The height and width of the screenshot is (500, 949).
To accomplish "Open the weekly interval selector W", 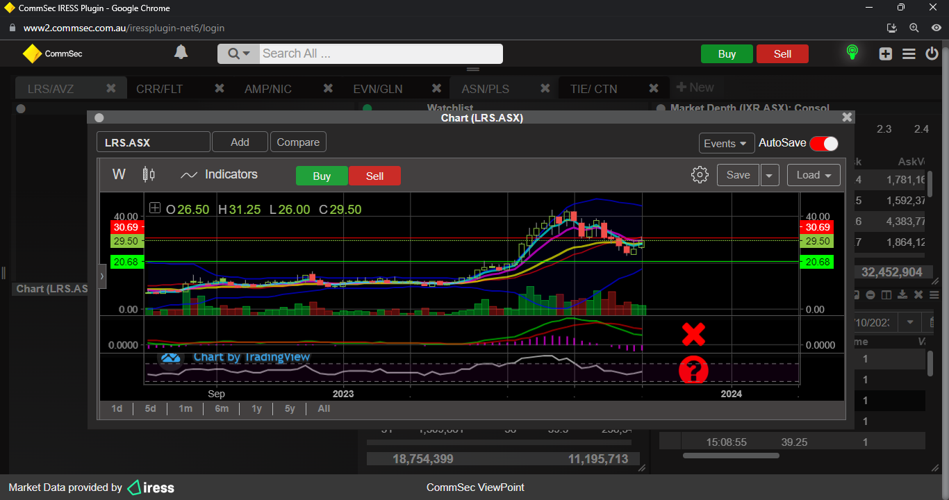I will coord(119,174).
